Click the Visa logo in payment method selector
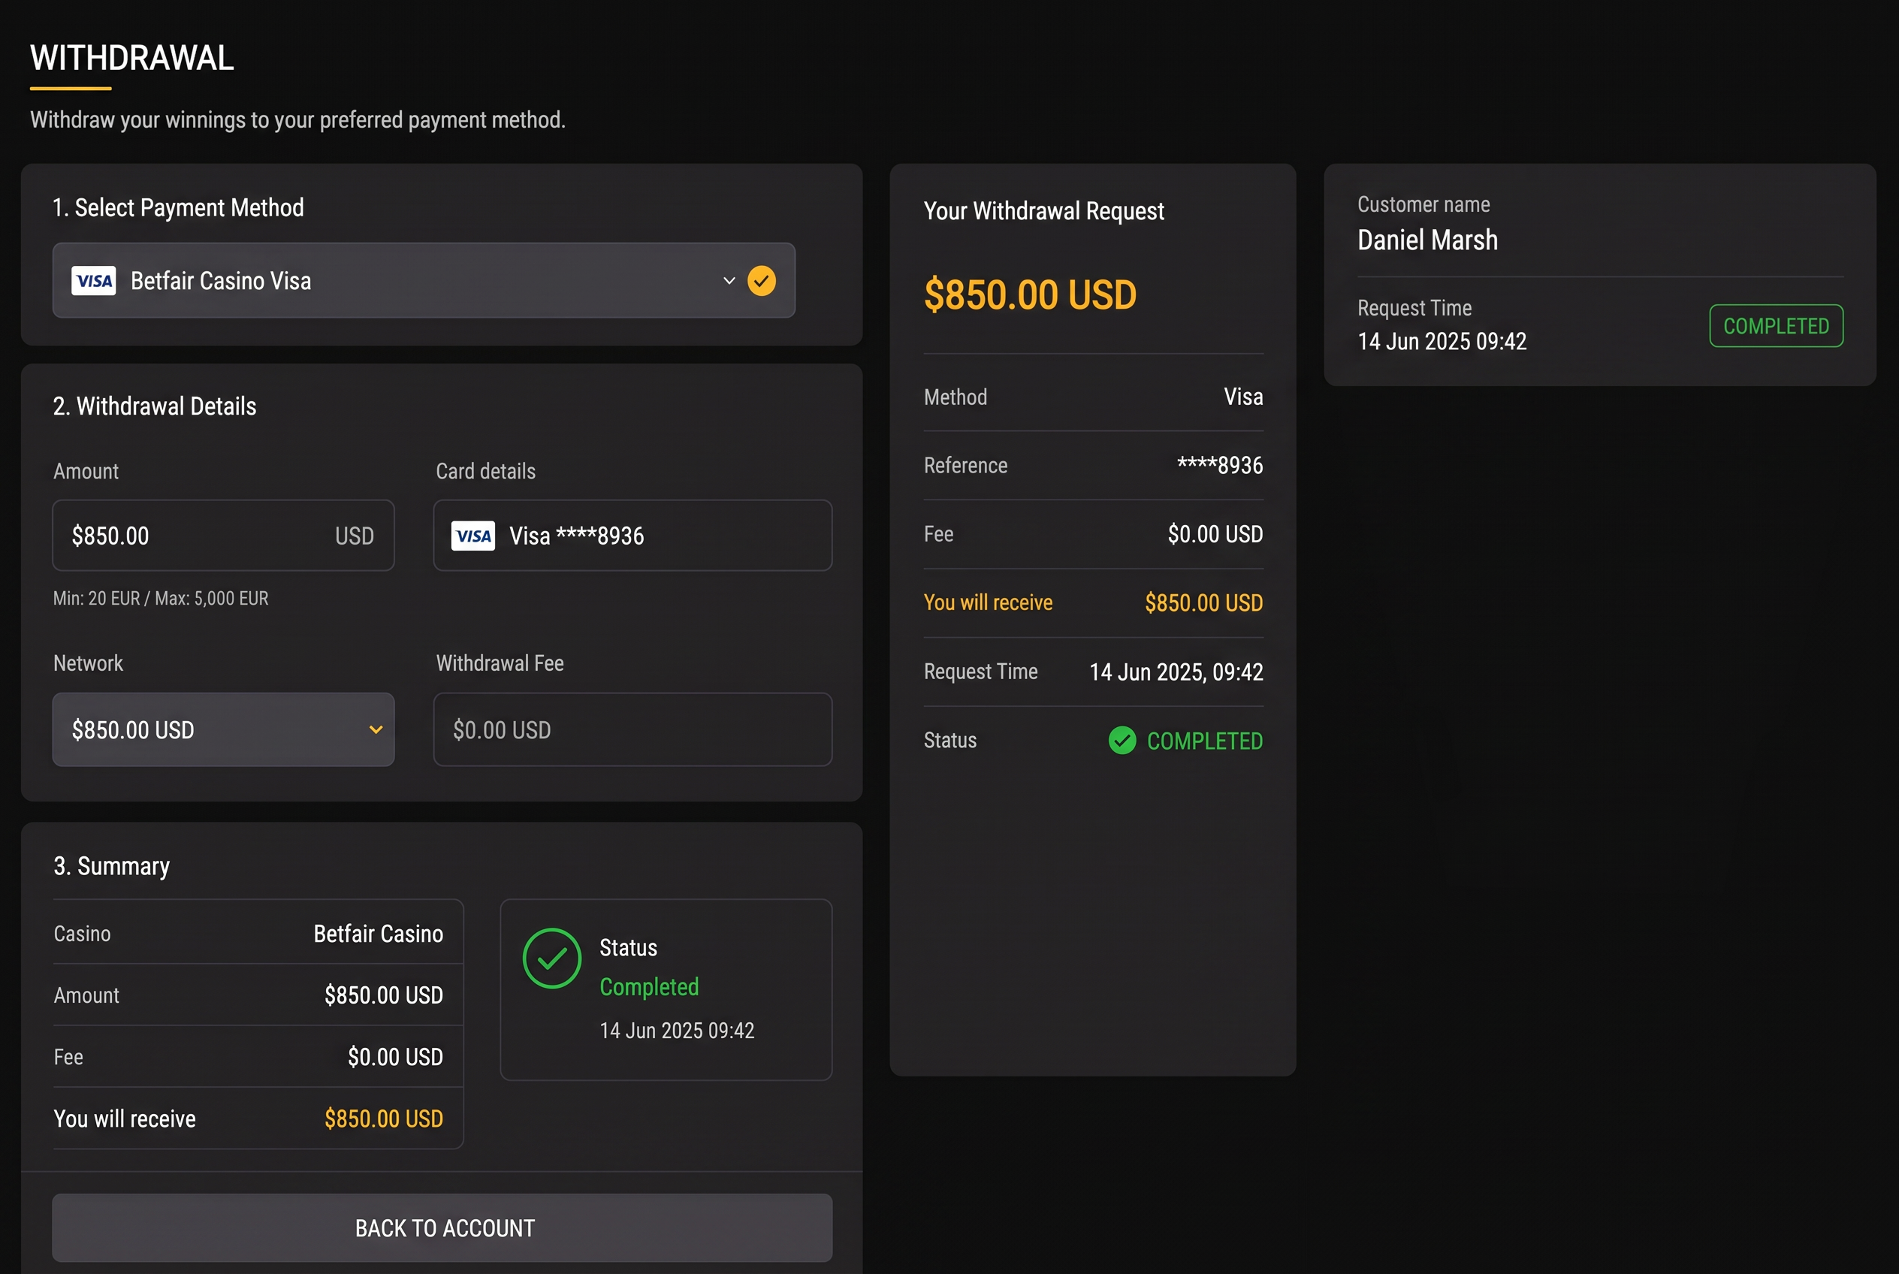Screen dimensions: 1899x1274 pos(93,281)
